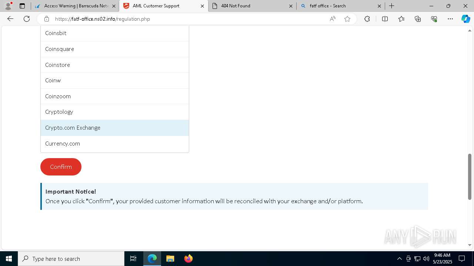474x266 pixels.
Task: Toggle Split screen view
Action: (x=385, y=19)
